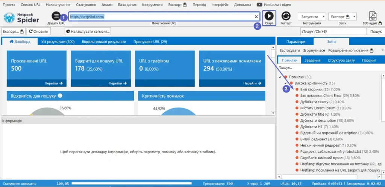Viewport: 385px width, 187px height.
Task: Open the YouTube Навчальні відео icon
Action: point(259,5)
